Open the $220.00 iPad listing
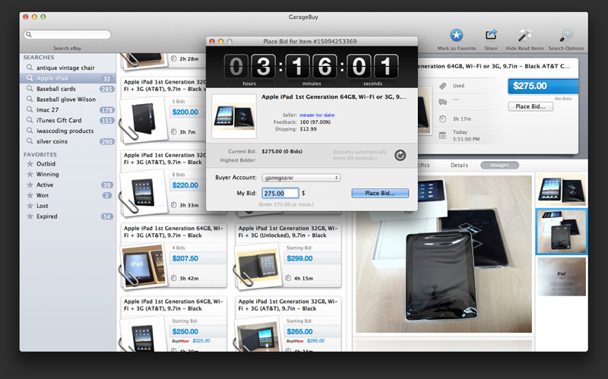 (163, 184)
